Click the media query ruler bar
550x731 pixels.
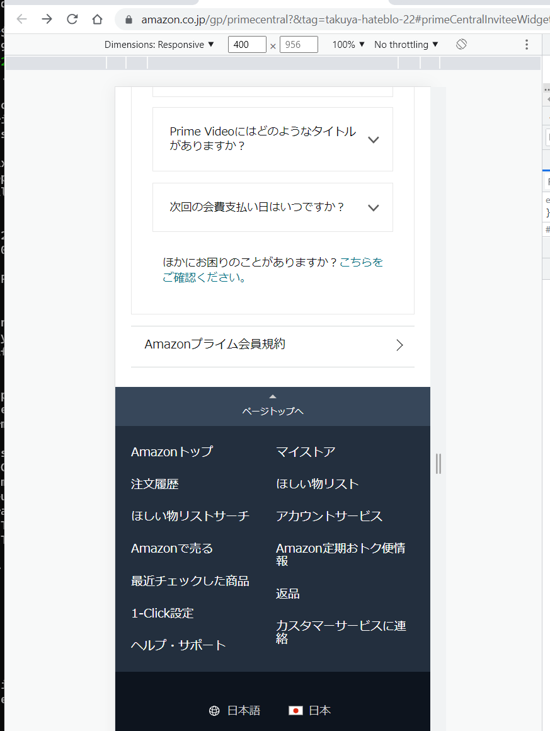click(x=273, y=62)
